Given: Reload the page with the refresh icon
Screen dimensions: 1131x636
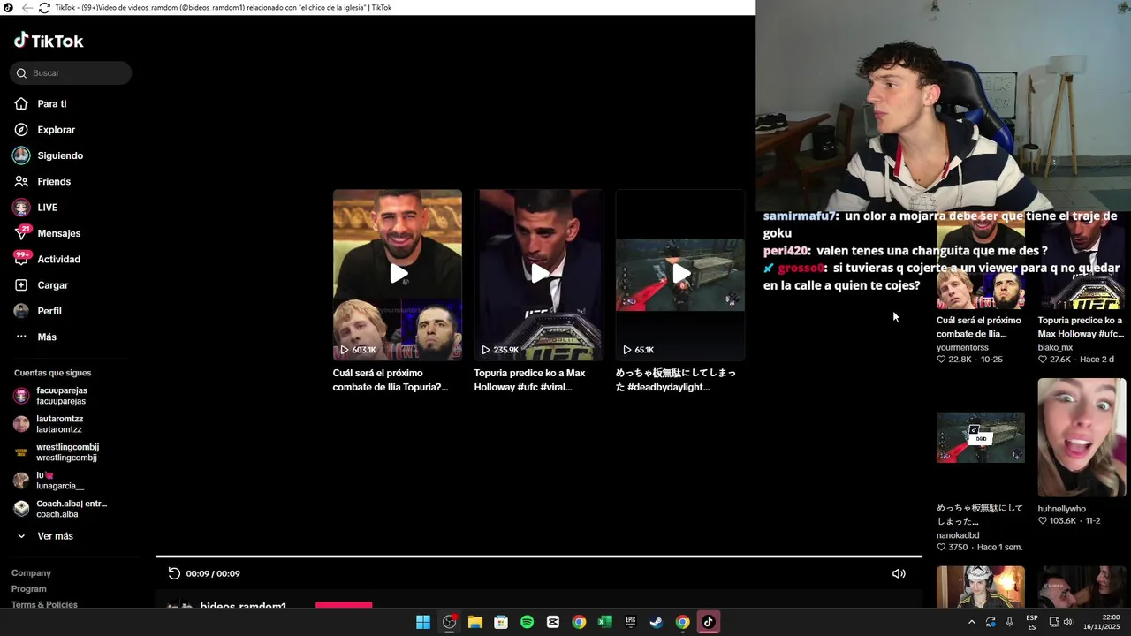Looking at the screenshot, I should [44, 8].
